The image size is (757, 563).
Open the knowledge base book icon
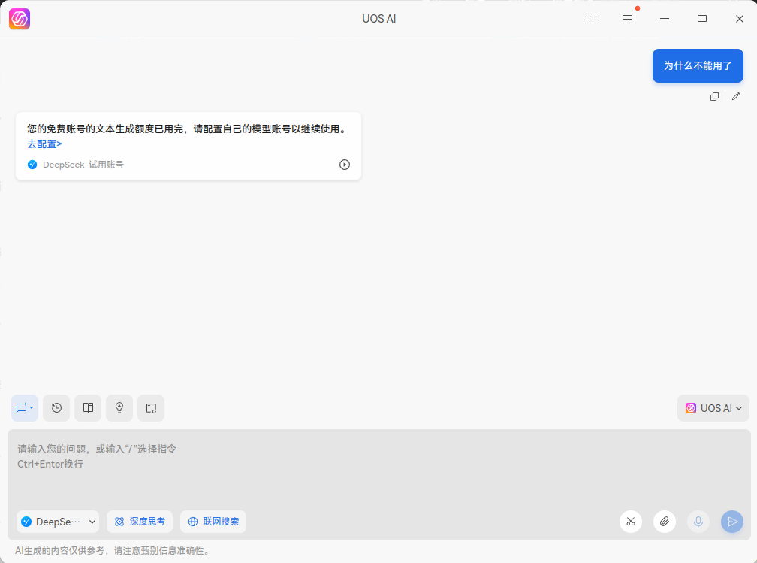88,408
